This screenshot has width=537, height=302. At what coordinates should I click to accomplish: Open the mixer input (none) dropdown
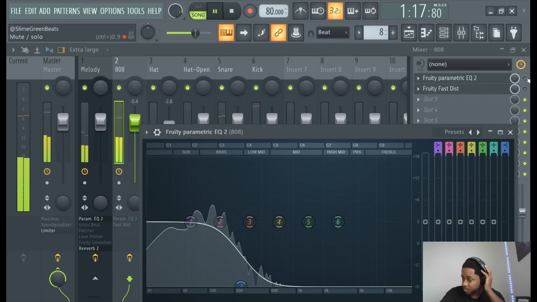click(469, 65)
